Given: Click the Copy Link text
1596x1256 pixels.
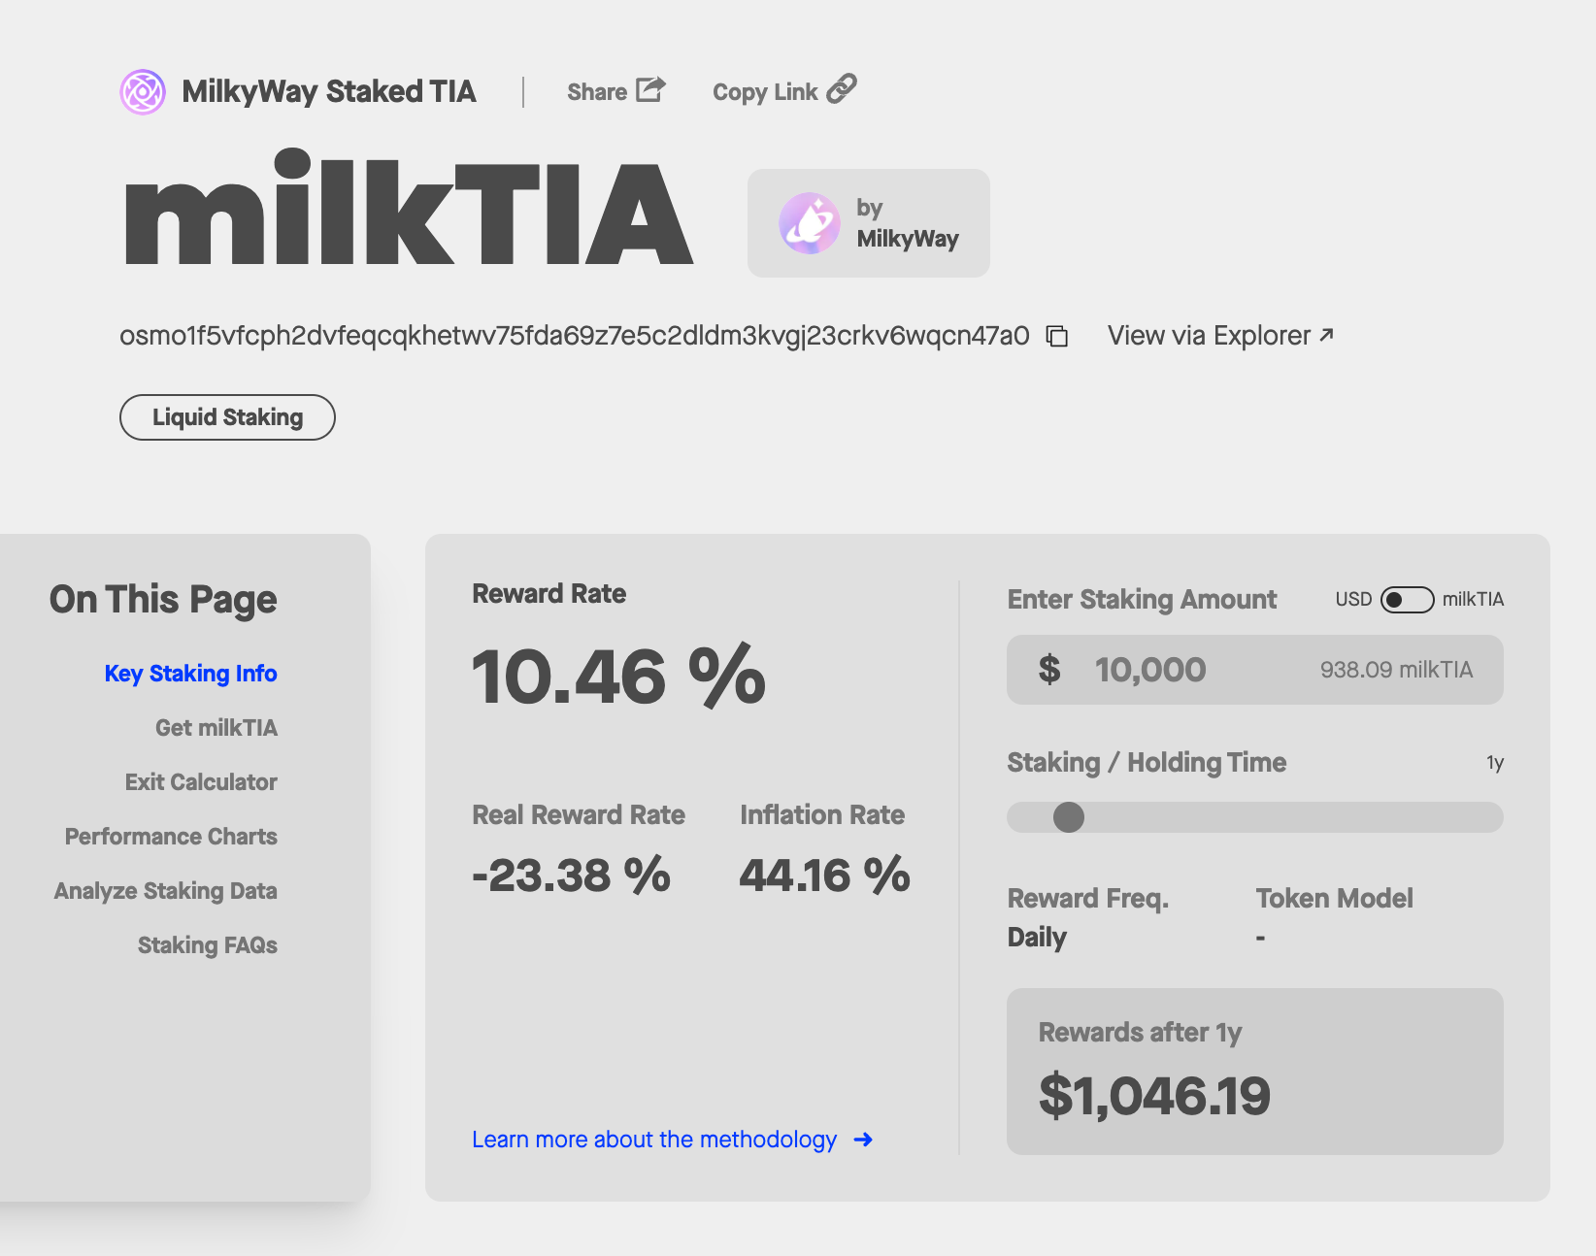Looking at the screenshot, I should point(765,92).
